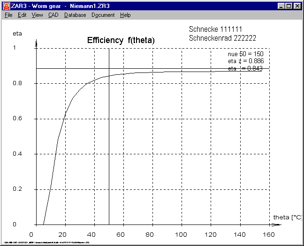
Task: Open the Help menu
Action: point(125,15)
